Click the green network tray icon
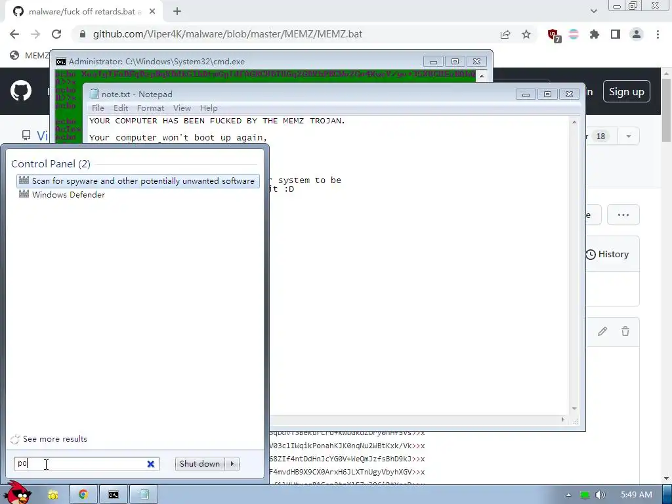This screenshot has height=504, width=672. (585, 495)
